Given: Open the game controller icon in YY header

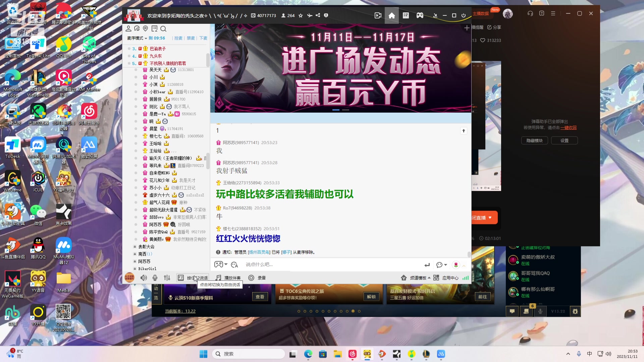Looking at the screenshot, I should coord(420,15).
